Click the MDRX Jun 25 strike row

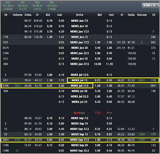coord(80,59)
